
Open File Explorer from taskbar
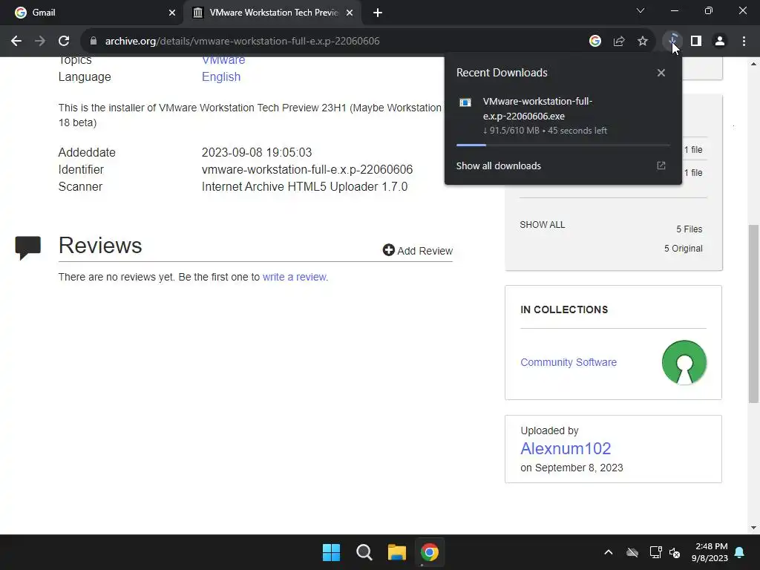coord(396,552)
